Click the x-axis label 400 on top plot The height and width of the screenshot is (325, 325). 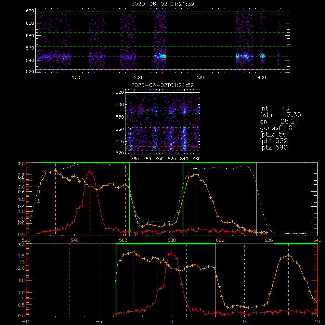click(262, 78)
